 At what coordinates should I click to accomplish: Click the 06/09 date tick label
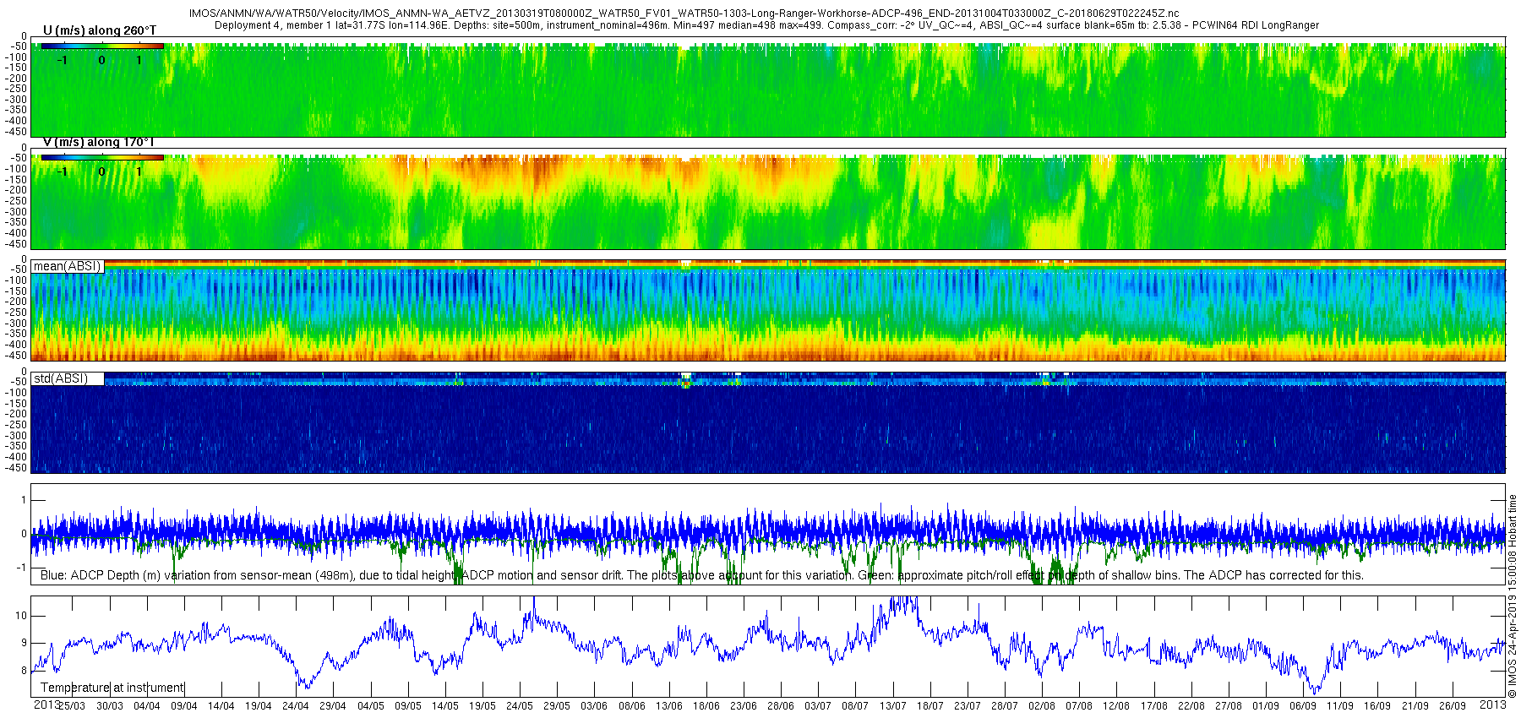(1302, 706)
